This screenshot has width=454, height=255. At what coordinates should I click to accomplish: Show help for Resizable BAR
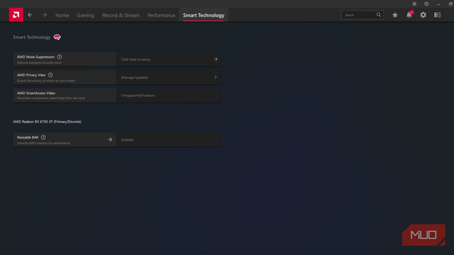click(x=43, y=137)
